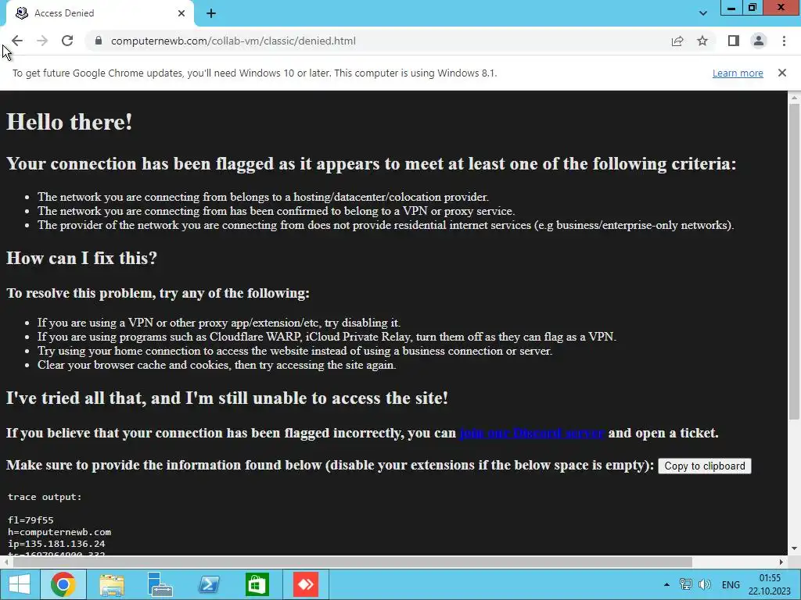
Task: Switch input language via ENG indicator
Action: [731, 584]
